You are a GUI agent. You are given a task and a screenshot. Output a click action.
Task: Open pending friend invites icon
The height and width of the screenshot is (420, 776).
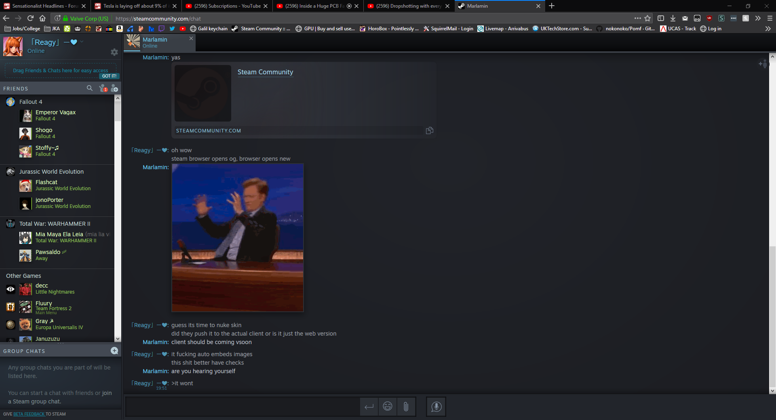click(103, 88)
